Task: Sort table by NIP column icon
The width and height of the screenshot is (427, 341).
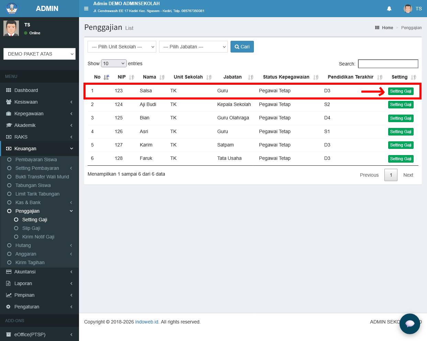Action: click(132, 77)
